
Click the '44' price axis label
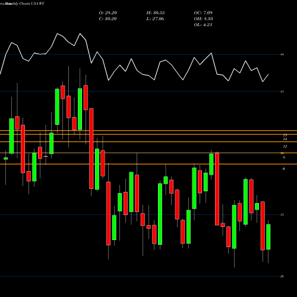tap(282, 55)
